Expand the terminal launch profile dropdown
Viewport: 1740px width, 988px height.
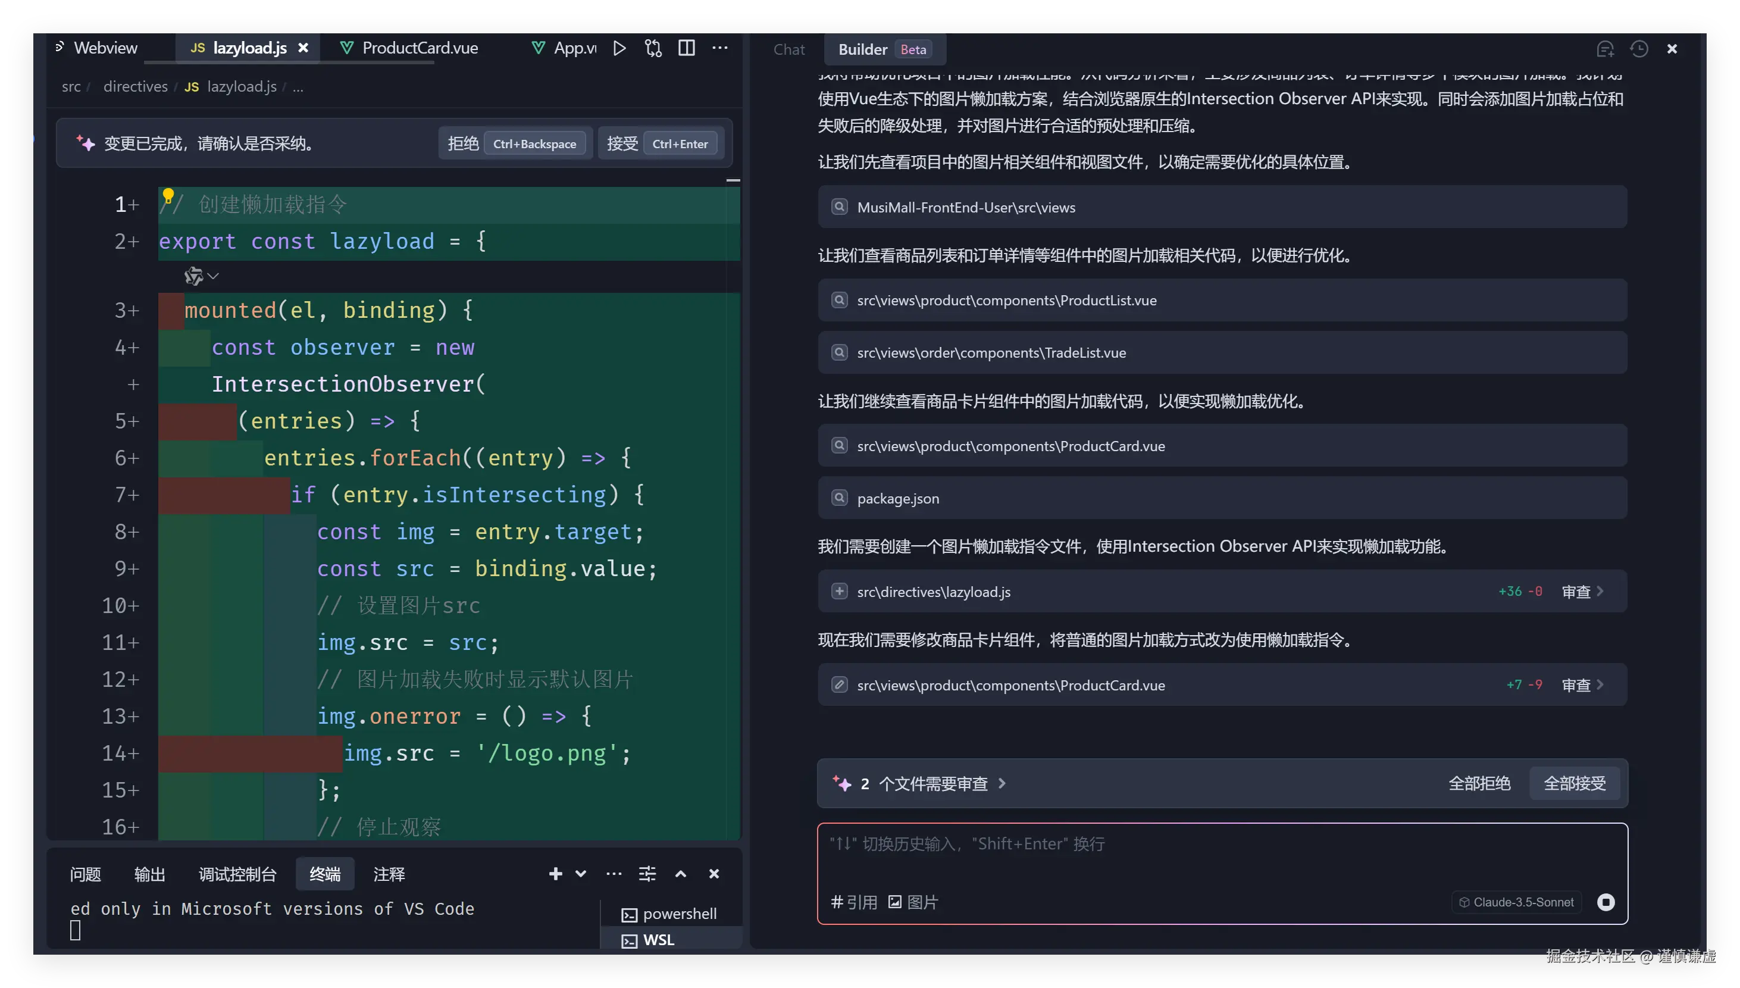pos(581,874)
